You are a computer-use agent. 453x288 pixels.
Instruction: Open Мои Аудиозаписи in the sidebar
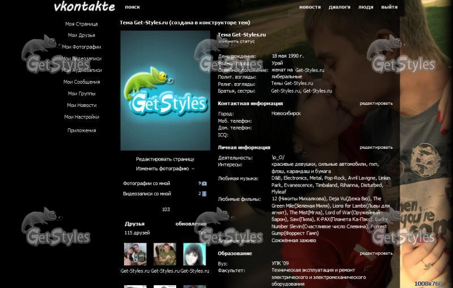[82, 70]
